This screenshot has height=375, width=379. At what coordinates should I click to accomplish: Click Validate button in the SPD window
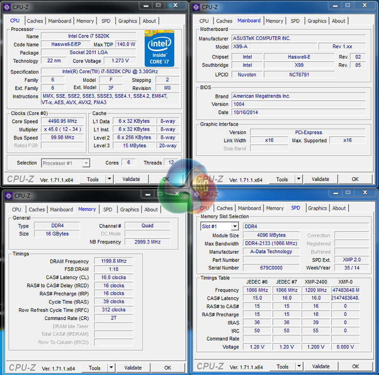click(x=321, y=367)
